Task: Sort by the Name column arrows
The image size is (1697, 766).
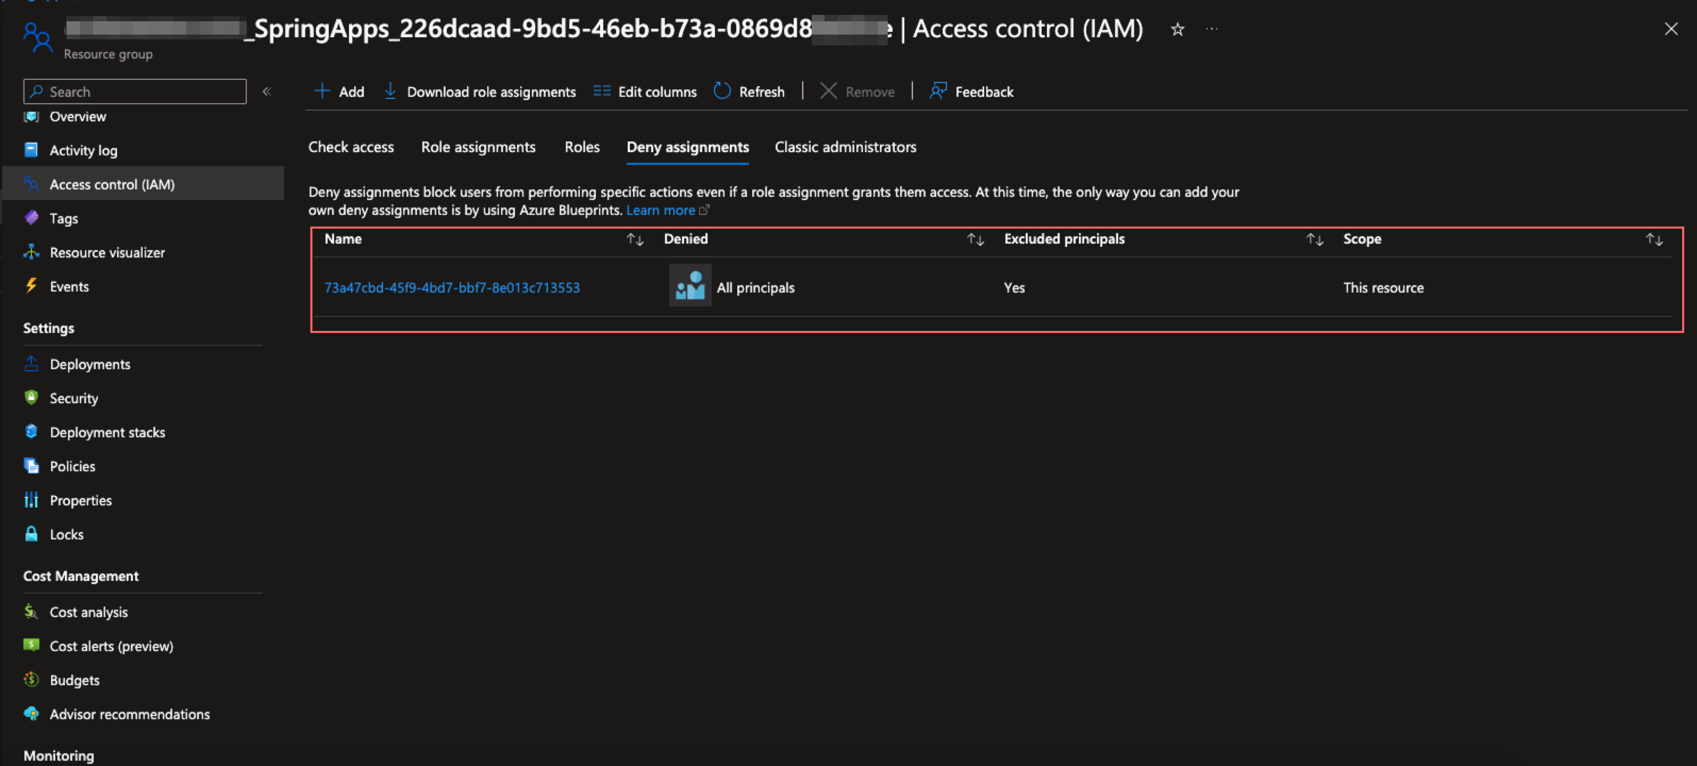Action: pyautogui.click(x=635, y=239)
